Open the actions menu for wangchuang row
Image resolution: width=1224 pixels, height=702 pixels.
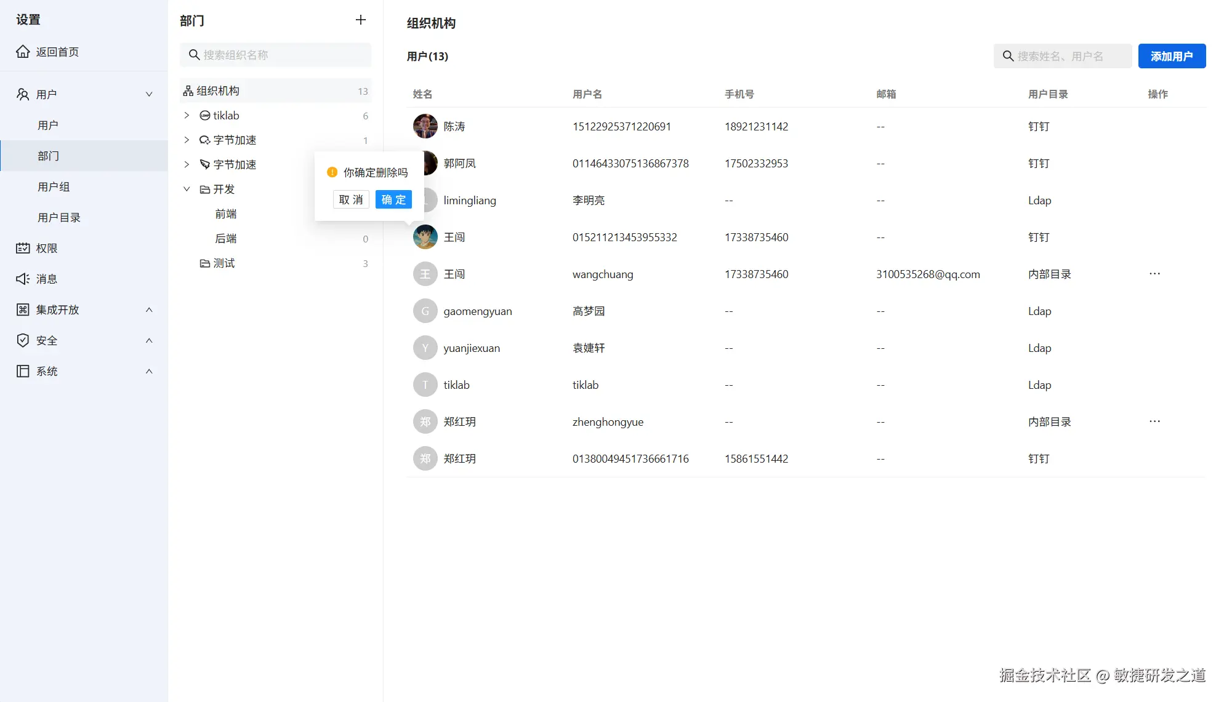click(x=1154, y=274)
